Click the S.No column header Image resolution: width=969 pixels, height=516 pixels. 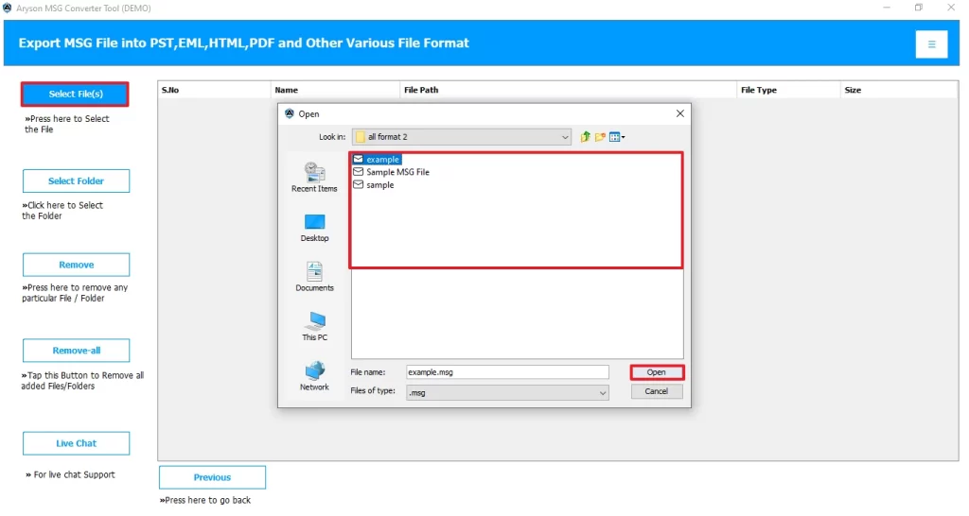(214, 90)
